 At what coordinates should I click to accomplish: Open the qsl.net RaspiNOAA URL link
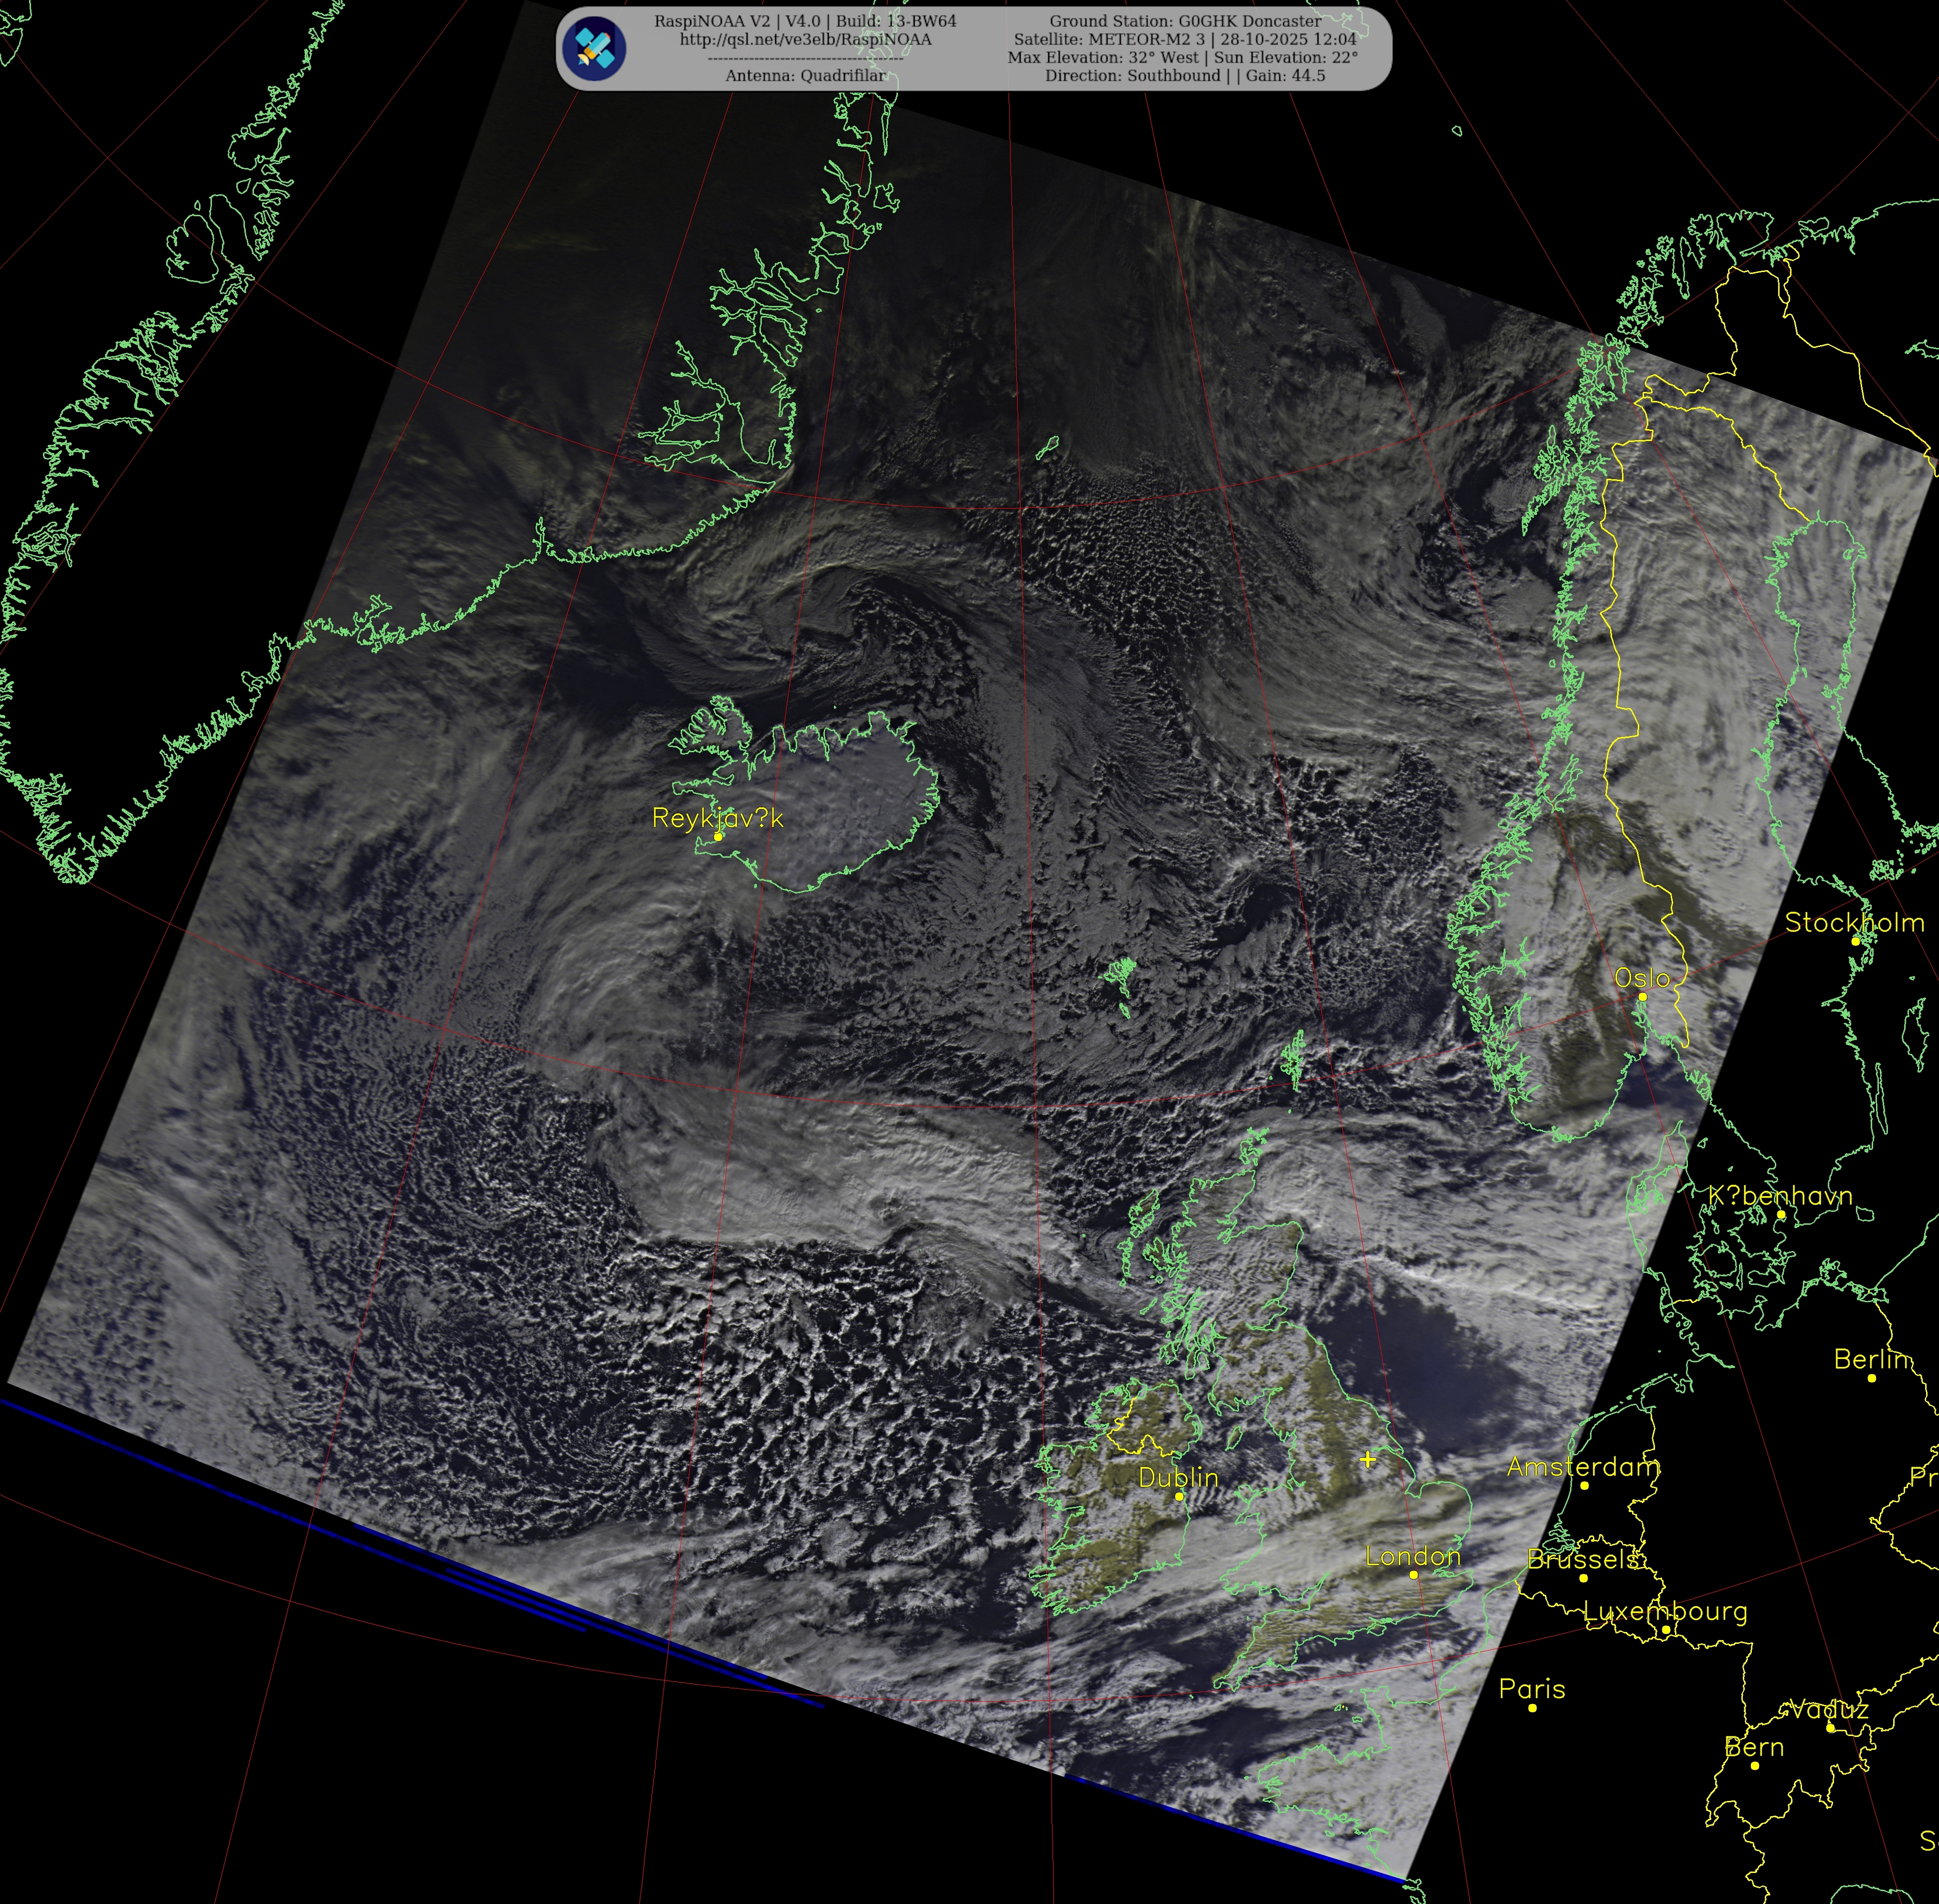tap(805, 39)
